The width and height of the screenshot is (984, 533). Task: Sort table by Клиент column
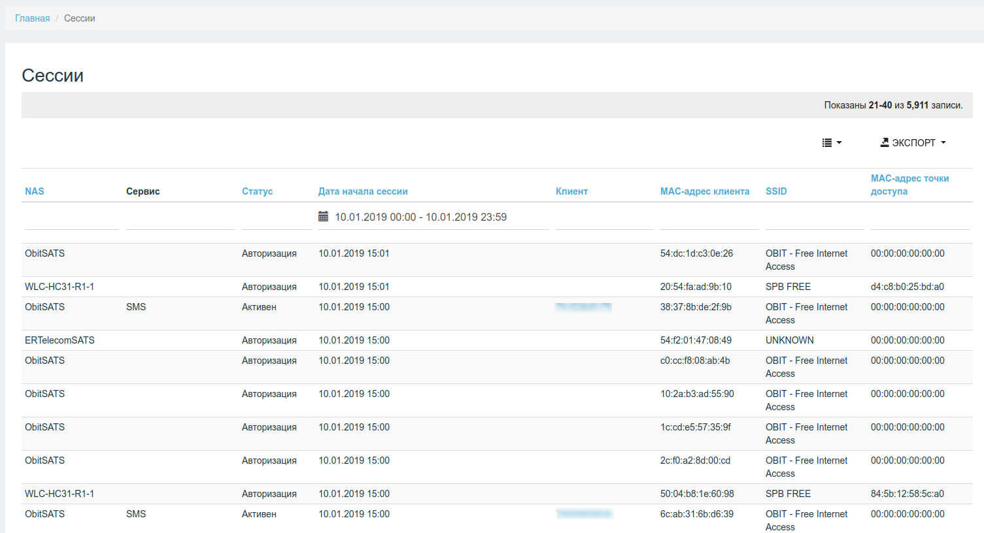pyautogui.click(x=571, y=191)
